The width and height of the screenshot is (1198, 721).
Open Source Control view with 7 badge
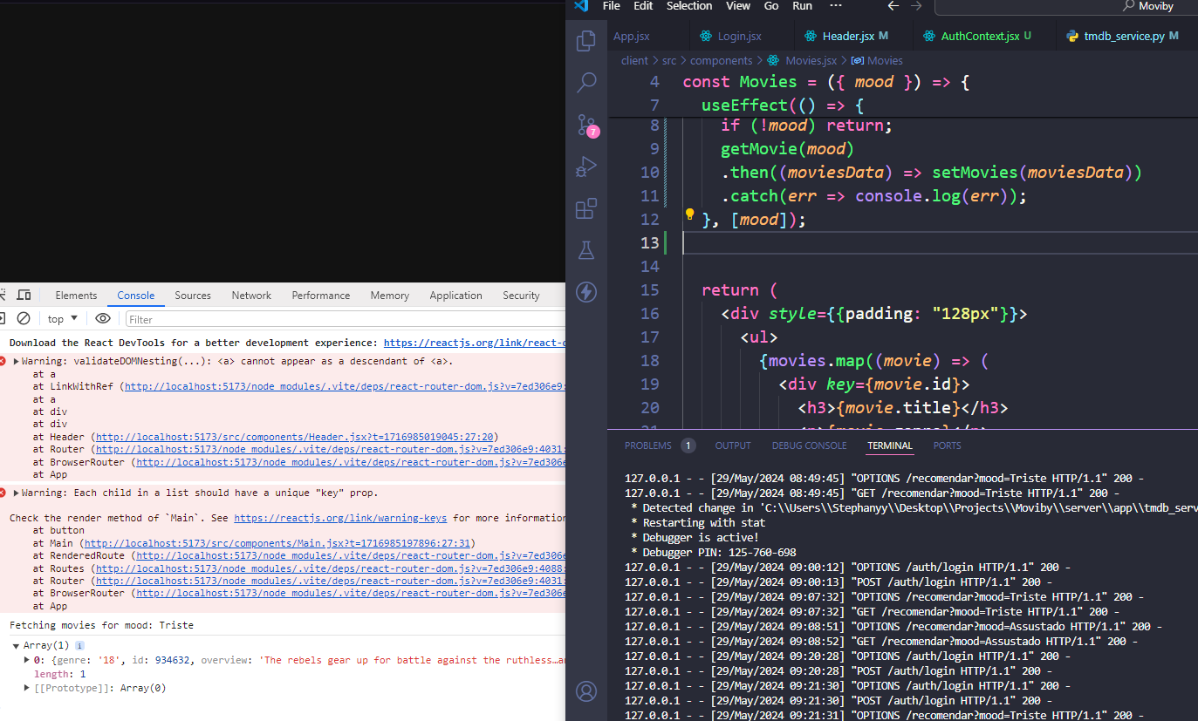(586, 125)
